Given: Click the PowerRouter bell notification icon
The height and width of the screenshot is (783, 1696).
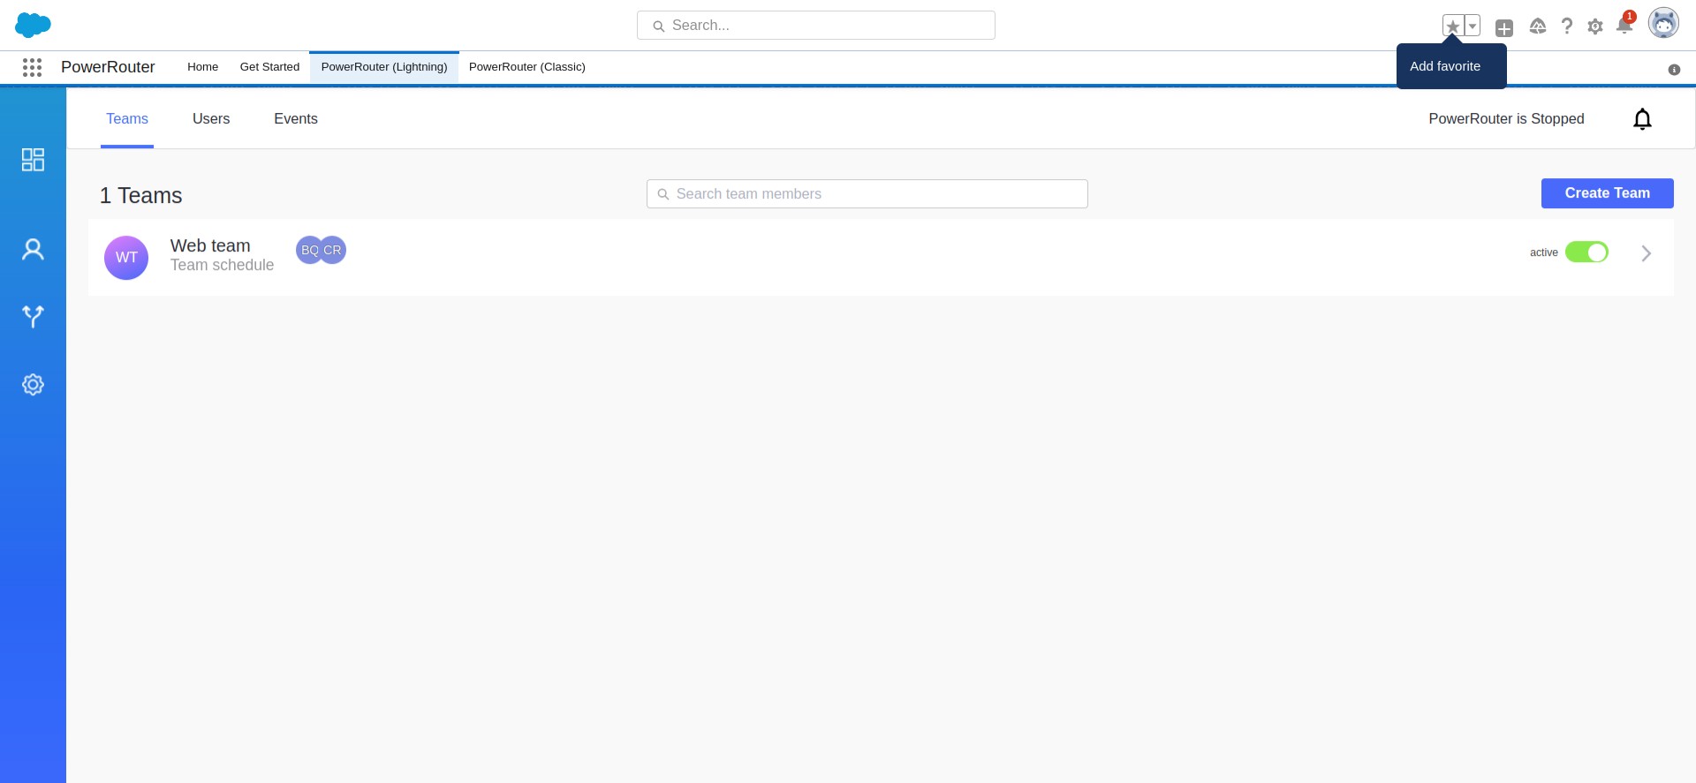Looking at the screenshot, I should 1642,119.
